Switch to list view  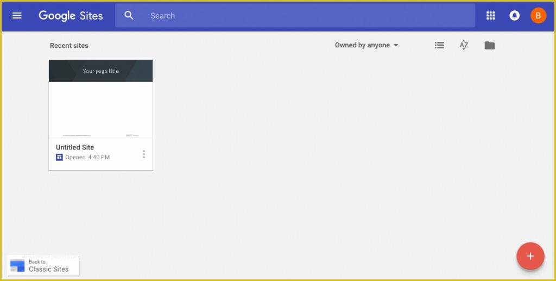[439, 45]
